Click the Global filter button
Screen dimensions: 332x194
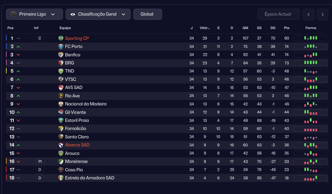pyautogui.click(x=148, y=14)
